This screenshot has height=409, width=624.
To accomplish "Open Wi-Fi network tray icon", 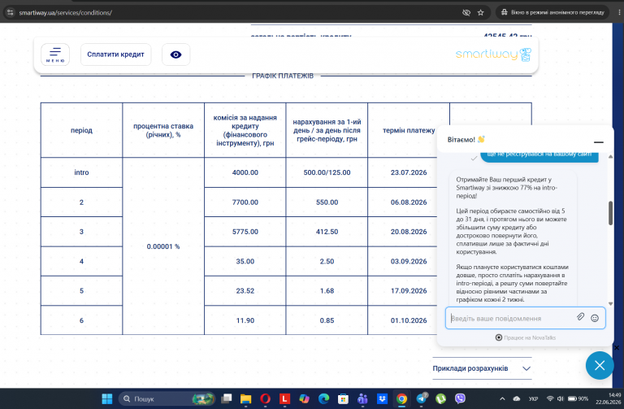I will (x=550, y=398).
